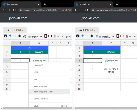Select landscape layout icon in left window

(x=50, y=36)
